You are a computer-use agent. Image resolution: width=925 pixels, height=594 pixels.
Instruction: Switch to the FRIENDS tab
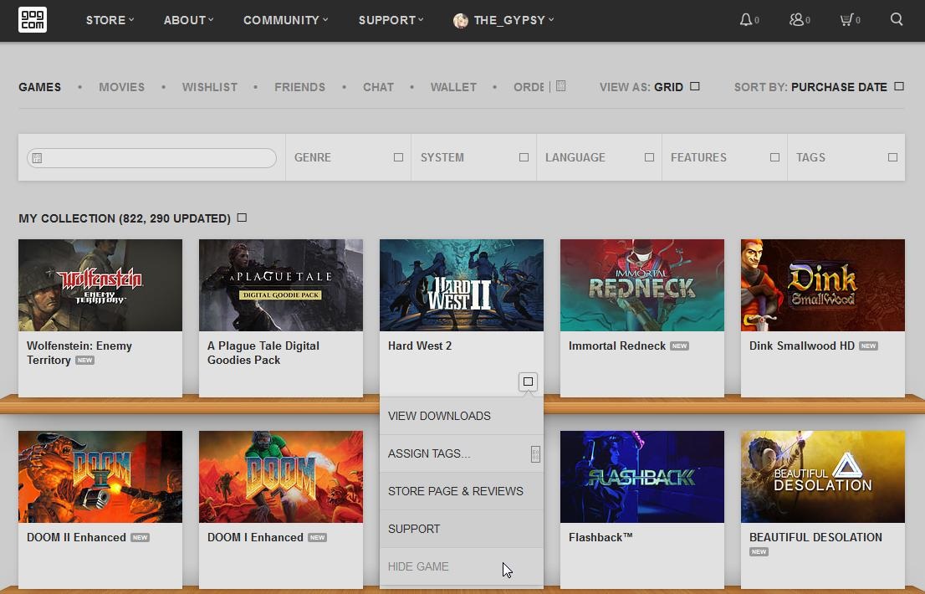click(299, 87)
